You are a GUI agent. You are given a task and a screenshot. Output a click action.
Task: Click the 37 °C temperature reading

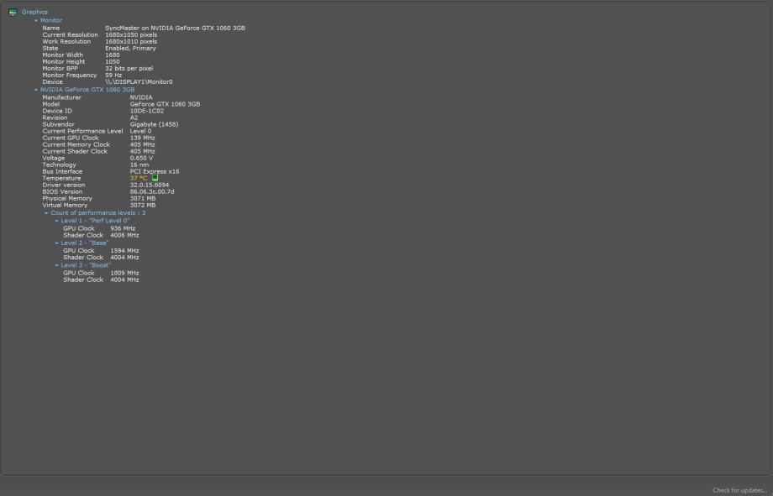coord(139,178)
